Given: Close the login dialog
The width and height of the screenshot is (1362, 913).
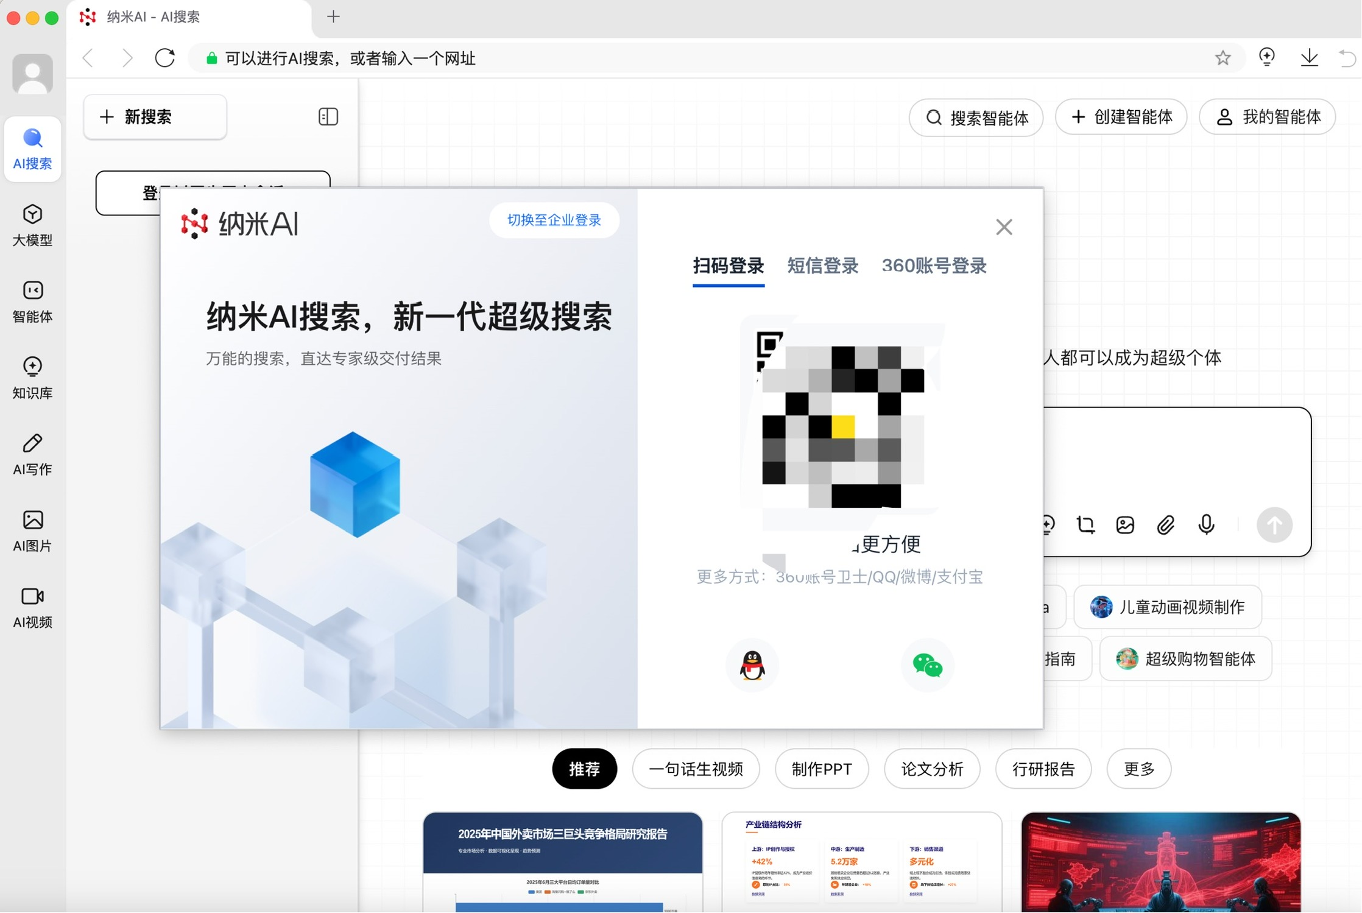Looking at the screenshot, I should [1004, 227].
